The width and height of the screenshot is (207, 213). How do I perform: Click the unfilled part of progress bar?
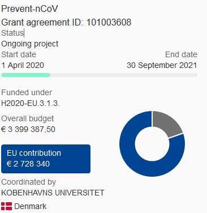click(x=124, y=75)
